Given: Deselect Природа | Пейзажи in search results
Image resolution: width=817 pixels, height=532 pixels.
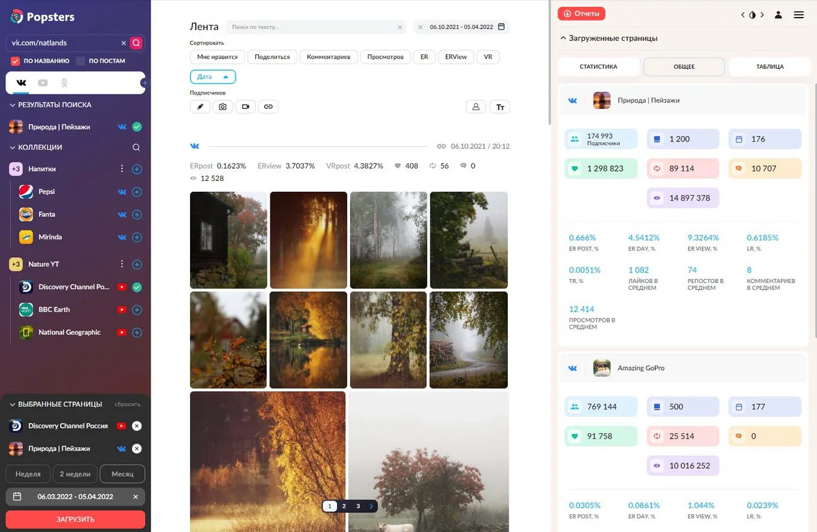Looking at the screenshot, I should pyautogui.click(x=137, y=127).
